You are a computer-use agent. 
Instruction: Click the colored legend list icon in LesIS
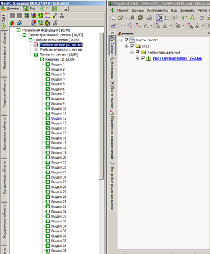point(48,16)
